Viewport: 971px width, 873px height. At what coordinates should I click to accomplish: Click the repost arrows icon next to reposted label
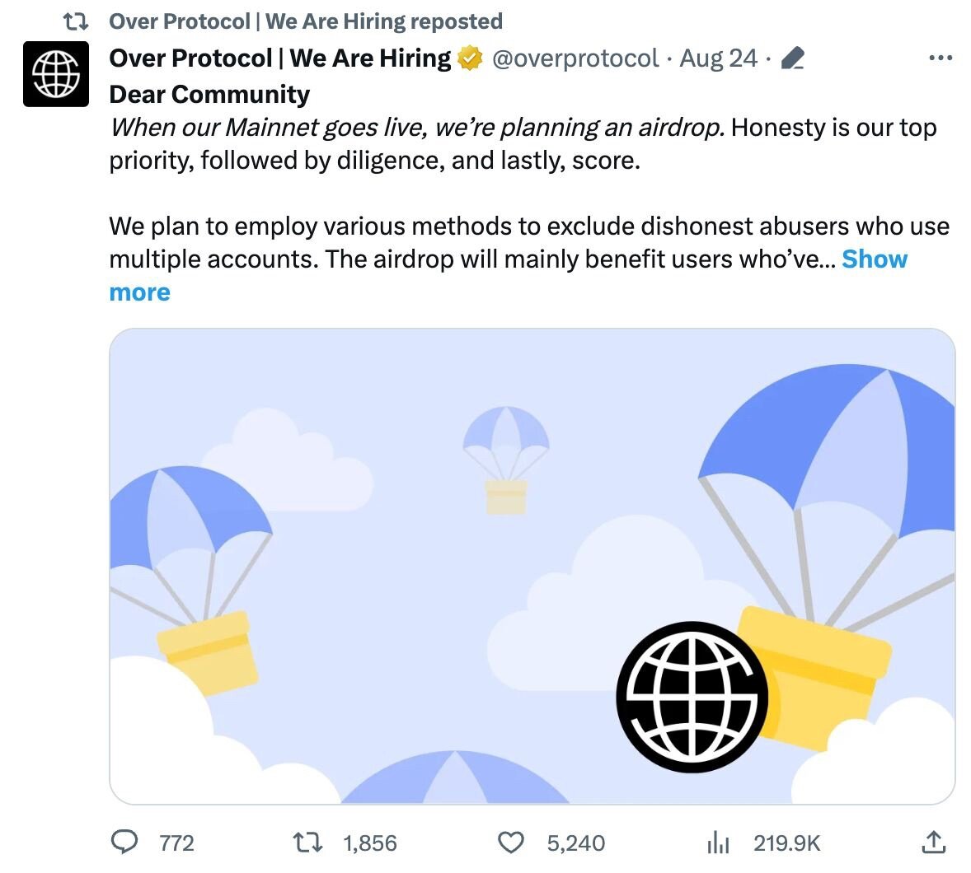(x=78, y=20)
